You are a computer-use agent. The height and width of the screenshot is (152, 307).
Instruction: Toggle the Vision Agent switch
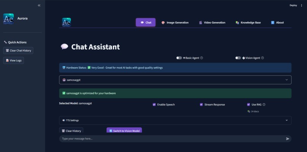238,58
